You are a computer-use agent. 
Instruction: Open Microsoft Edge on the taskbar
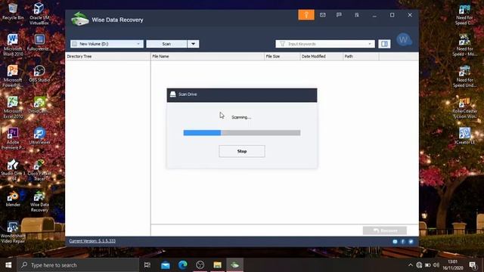click(x=183, y=265)
